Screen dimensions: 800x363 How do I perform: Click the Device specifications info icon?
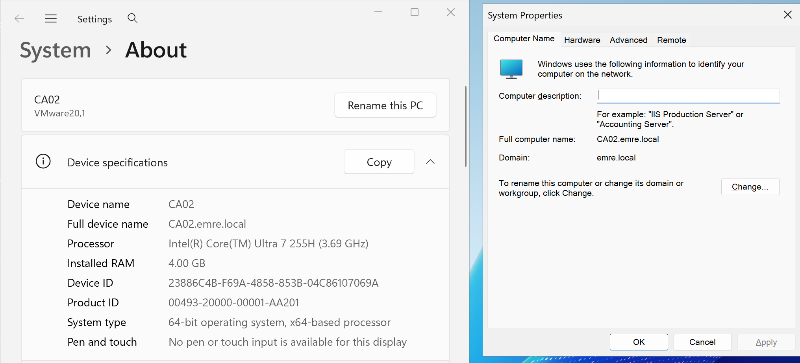(43, 161)
